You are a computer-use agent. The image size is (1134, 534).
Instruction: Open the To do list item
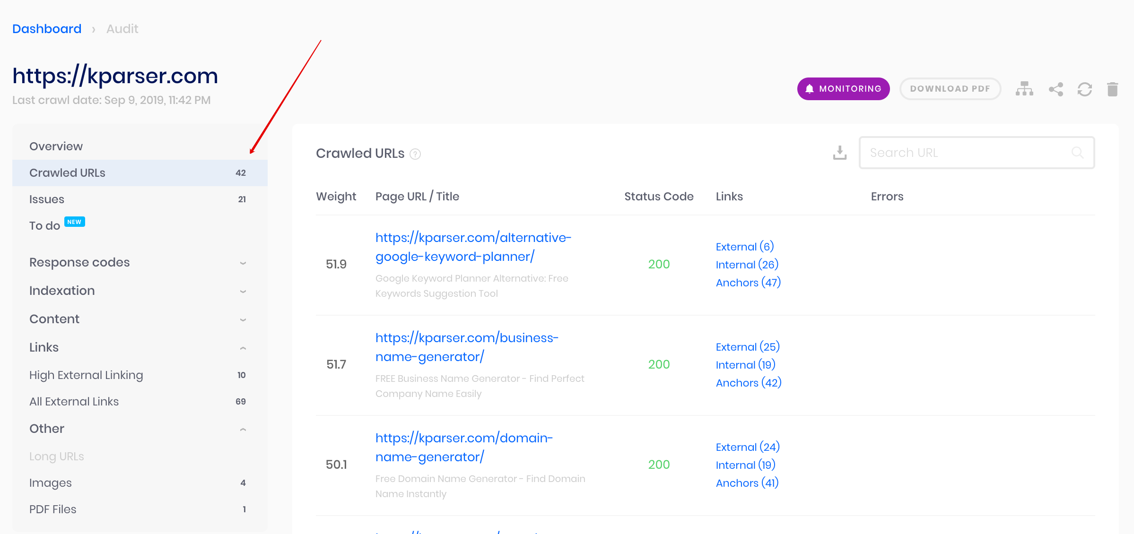click(x=140, y=225)
